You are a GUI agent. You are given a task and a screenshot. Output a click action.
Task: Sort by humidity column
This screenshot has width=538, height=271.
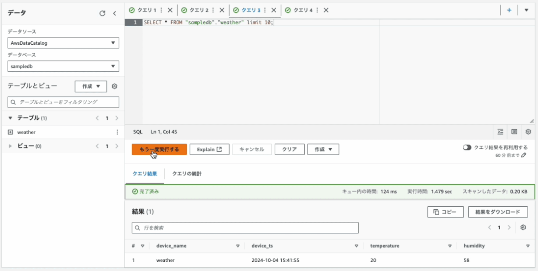point(528,246)
